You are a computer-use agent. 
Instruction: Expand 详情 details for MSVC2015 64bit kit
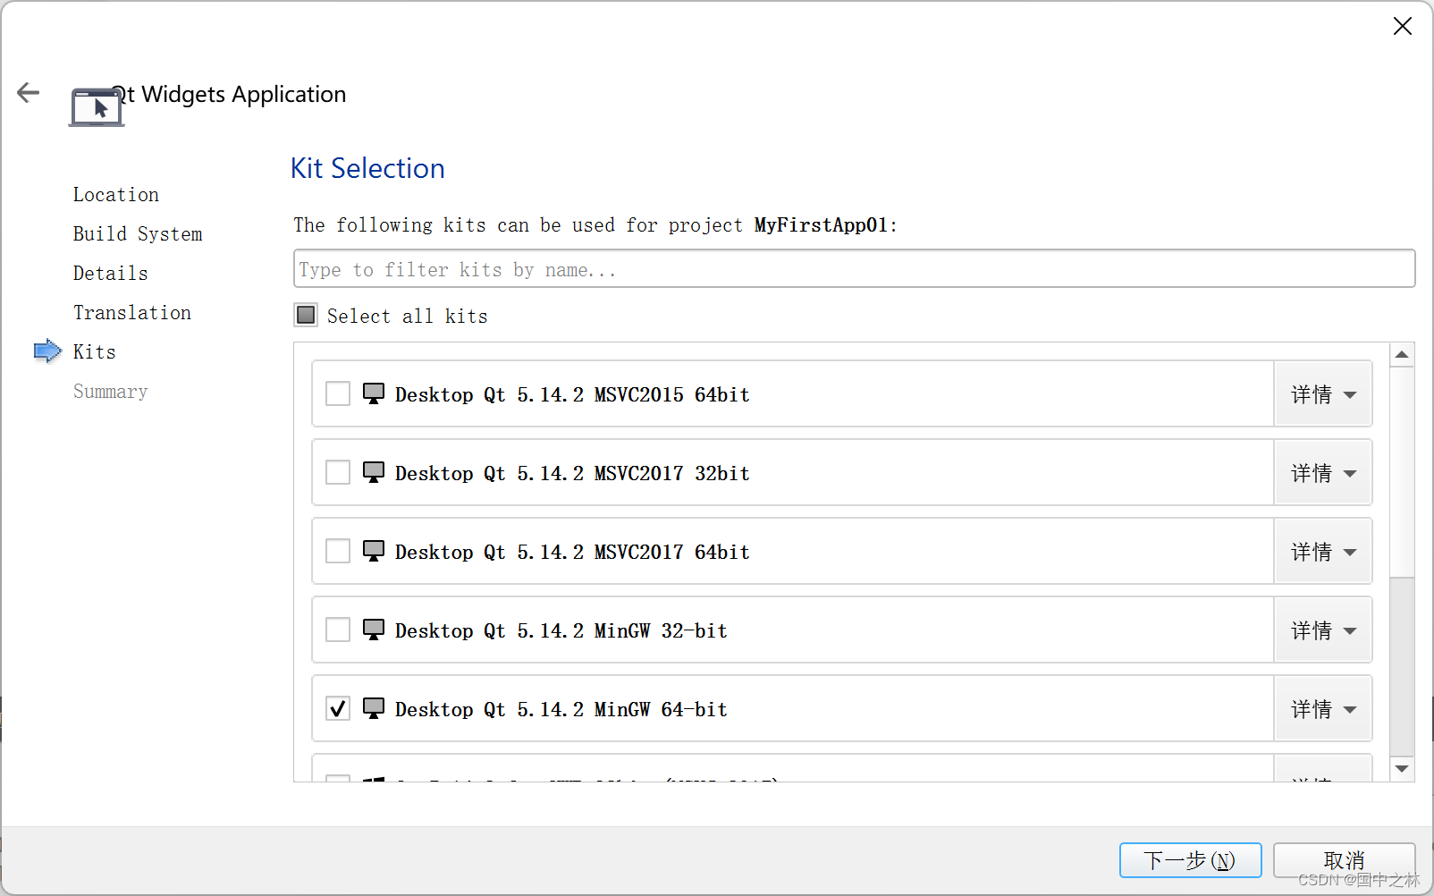tap(1323, 394)
